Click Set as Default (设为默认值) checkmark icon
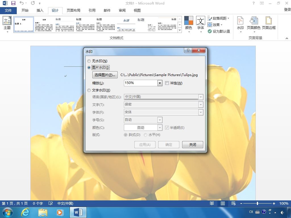 coord(209,31)
